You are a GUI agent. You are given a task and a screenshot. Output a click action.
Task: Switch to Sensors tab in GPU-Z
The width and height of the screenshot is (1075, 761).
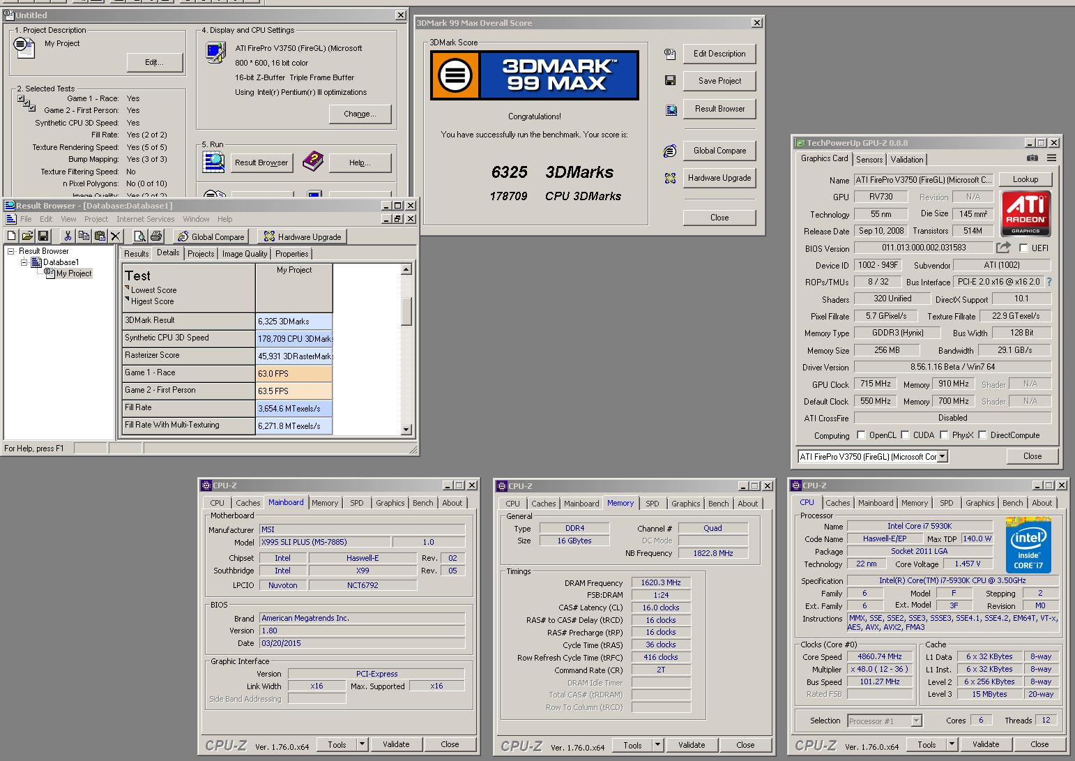pyautogui.click(x=869, y=160)
